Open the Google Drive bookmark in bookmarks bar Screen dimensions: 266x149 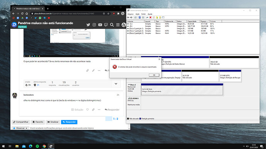22,18
